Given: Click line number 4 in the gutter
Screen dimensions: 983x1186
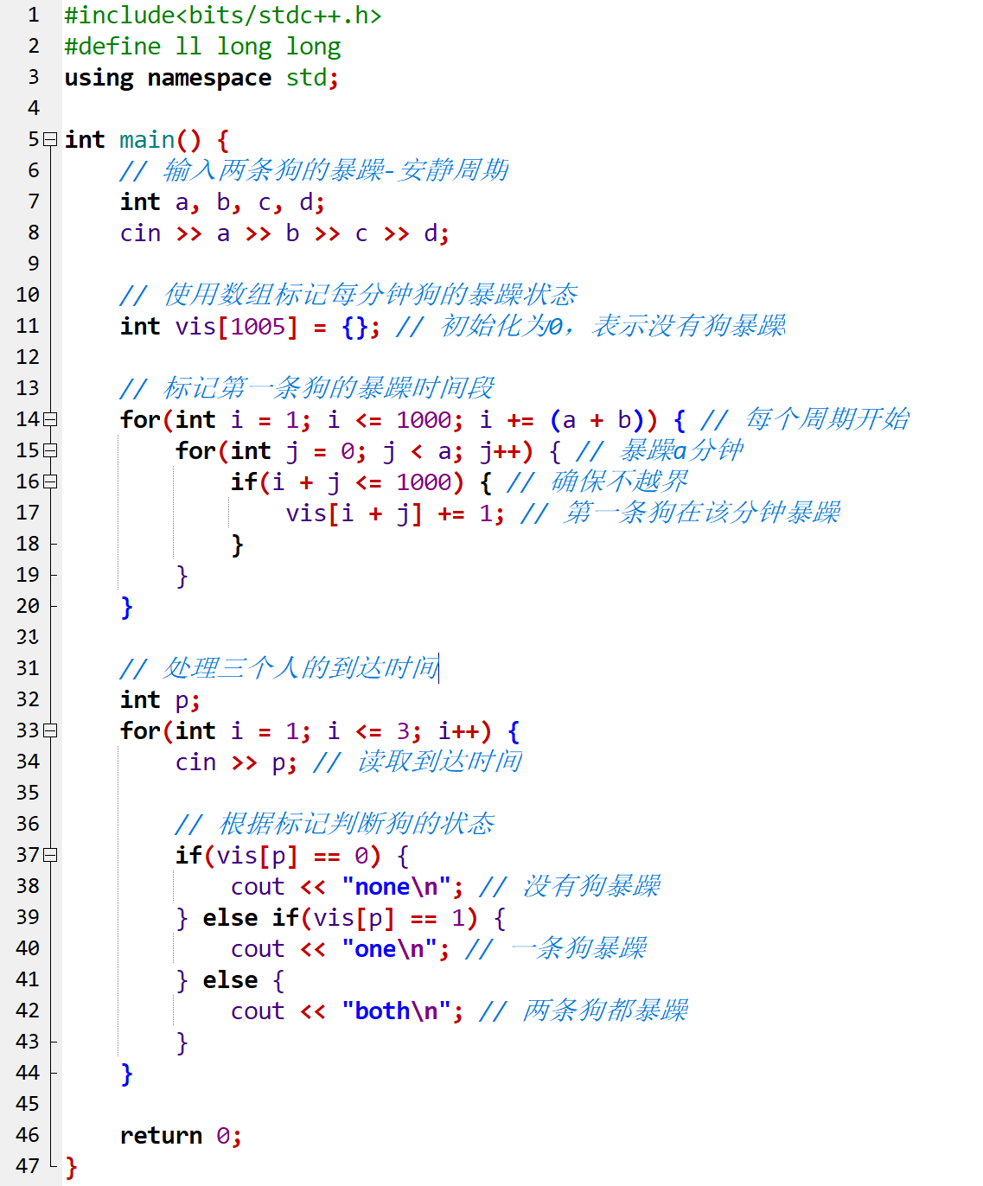Looking at the screenshot, I should point(34,108).
